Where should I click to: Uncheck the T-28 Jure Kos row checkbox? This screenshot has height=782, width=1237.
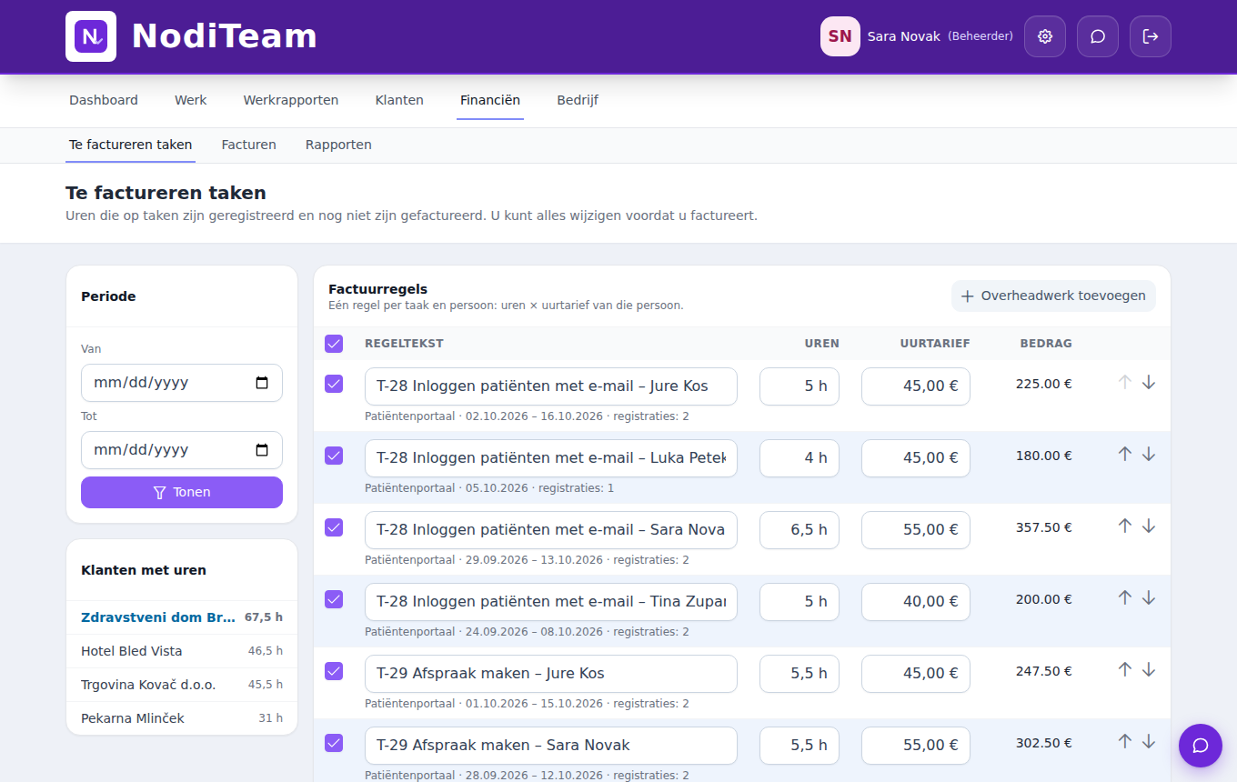click(334, 384)
